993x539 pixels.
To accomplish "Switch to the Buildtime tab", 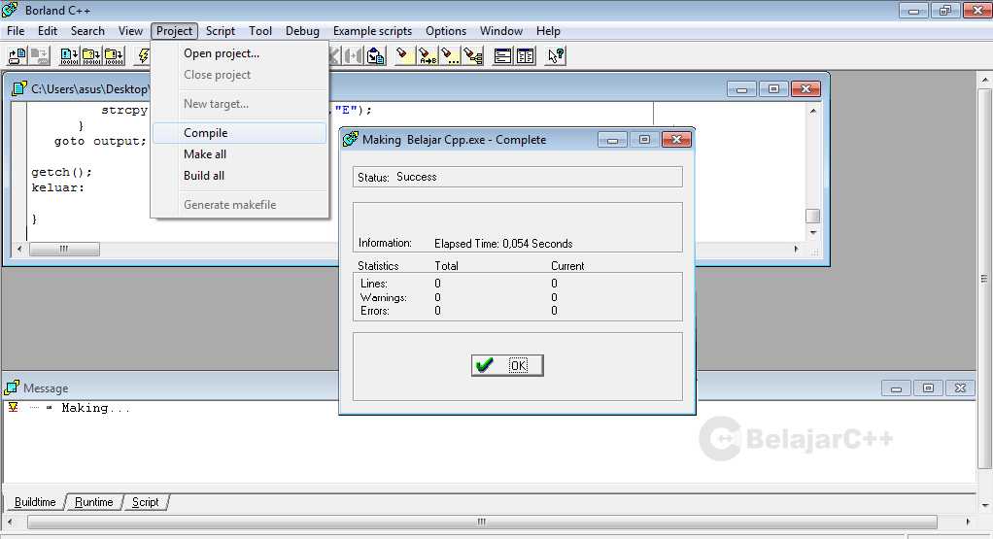I will pyautogui.click(x=35, y=502).
